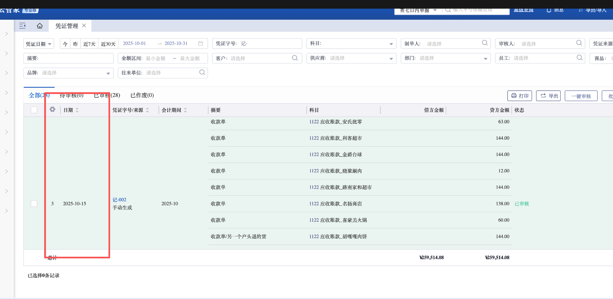Click the search icon in the 往来单位 field
Screen dimensions: 613x299
[202, 72]
